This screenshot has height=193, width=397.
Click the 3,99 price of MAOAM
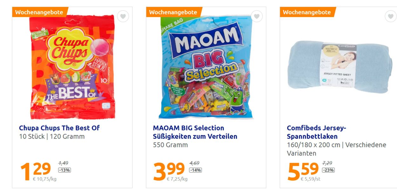[169, 170]
